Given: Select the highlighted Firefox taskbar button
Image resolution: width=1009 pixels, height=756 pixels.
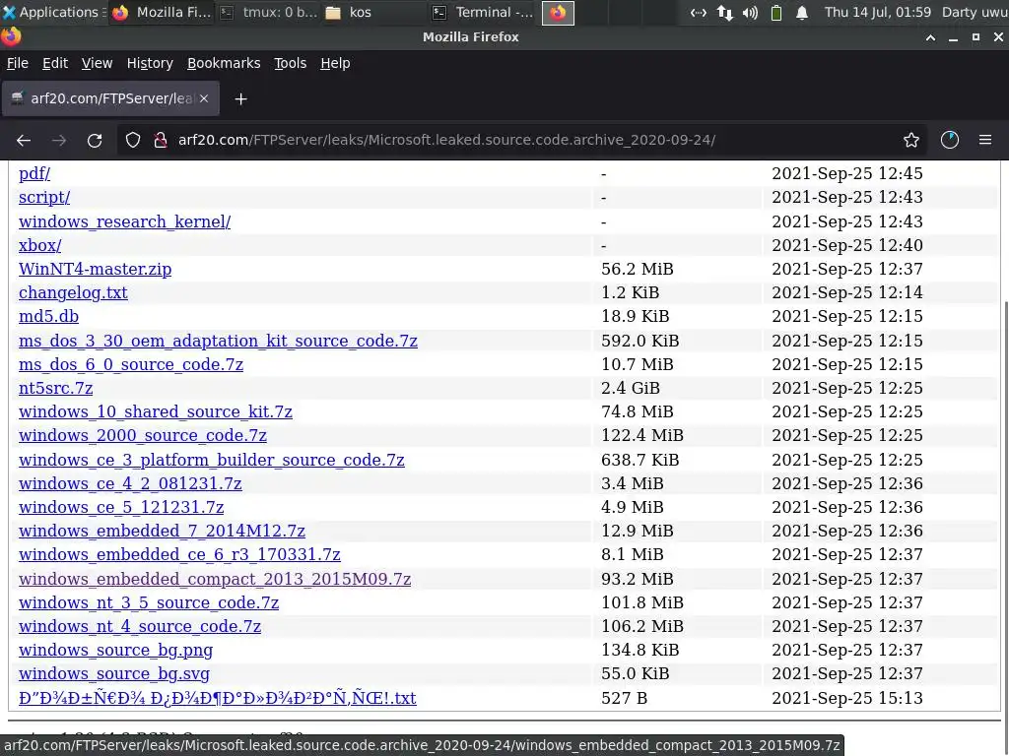Looking at the screenshot, I should pyautogui.click(x=558, y=12).
